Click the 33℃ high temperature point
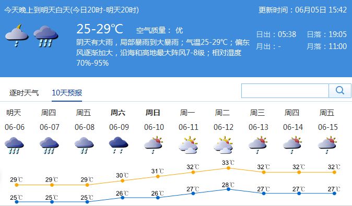352x206 pixels. point(228,168)
